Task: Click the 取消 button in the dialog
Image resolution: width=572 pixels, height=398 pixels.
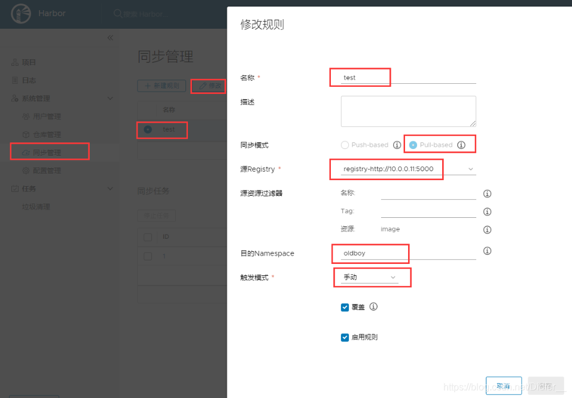Action: coord(503,385)
